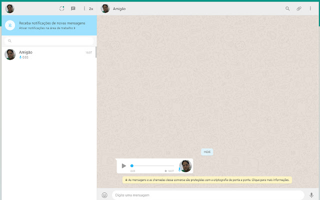The image size is (320, 200).
Task: View Amigão contact info from header
Action: click(x=119, y=9)
